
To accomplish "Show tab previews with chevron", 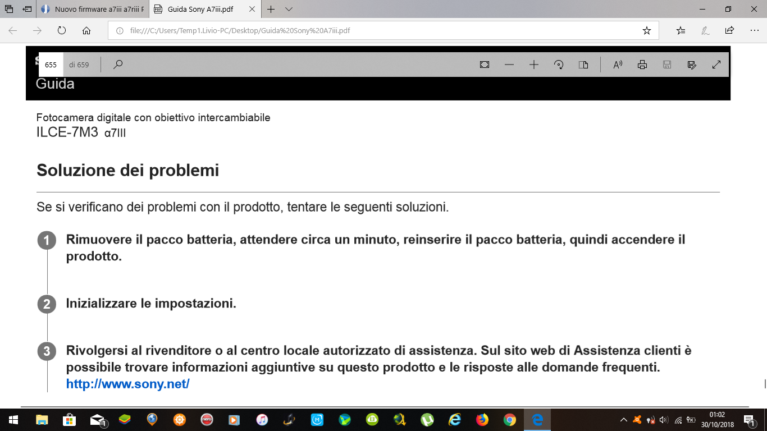I will tap(289, 9).
